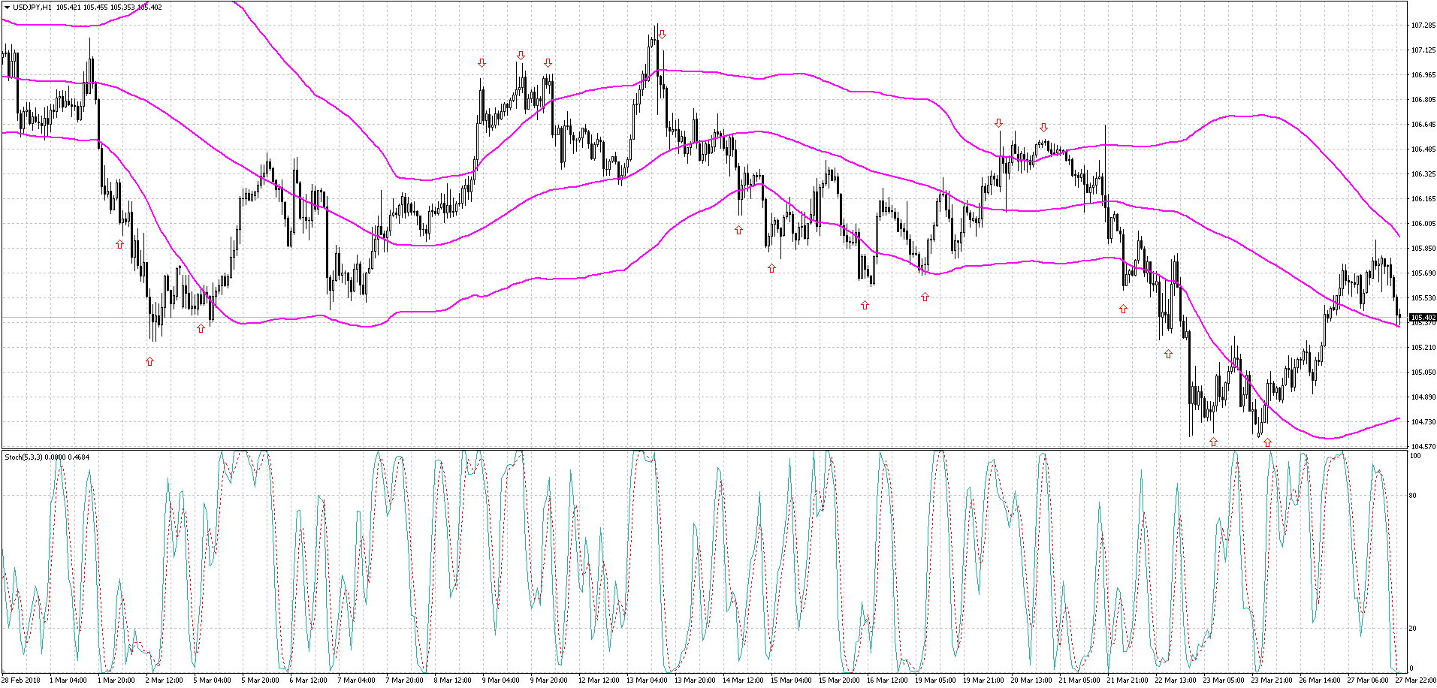
Task: Select the 80 level on the Stochastic scale
Action: click(1413, 496)
